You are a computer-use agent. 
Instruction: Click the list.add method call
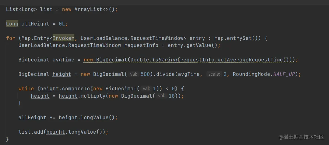pyautogui.click(x=31, y=132)
